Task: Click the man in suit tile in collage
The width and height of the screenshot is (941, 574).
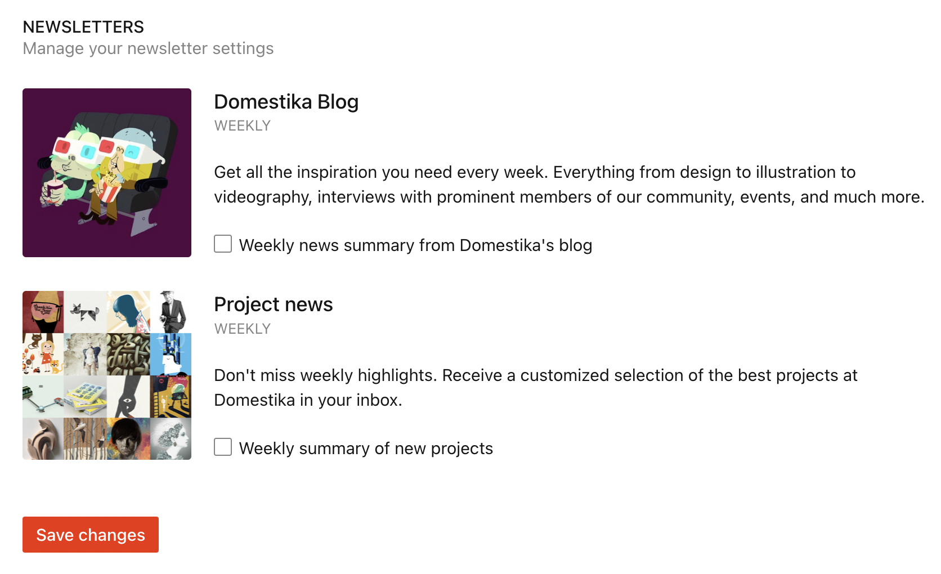Action: click(171, 312)
